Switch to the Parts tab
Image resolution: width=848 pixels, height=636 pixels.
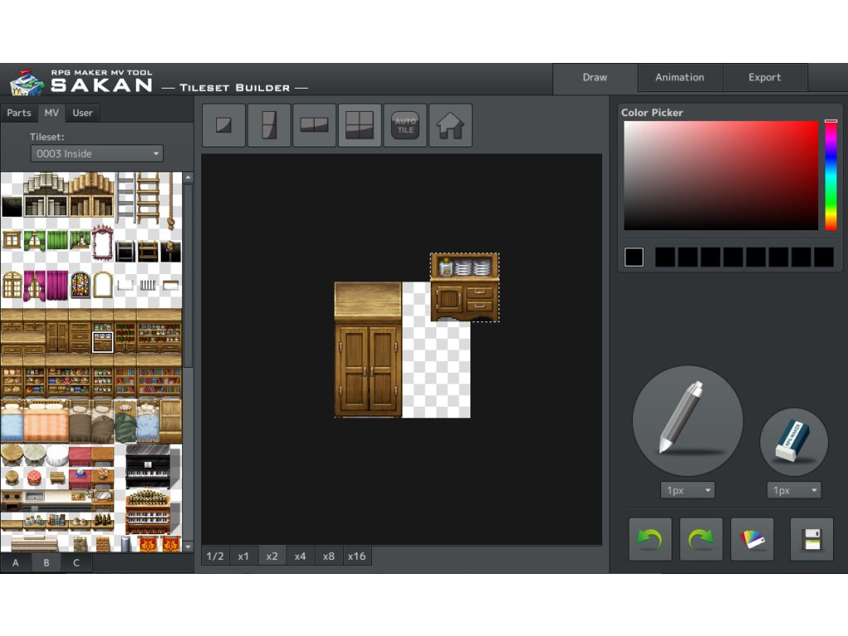(19, 113)
